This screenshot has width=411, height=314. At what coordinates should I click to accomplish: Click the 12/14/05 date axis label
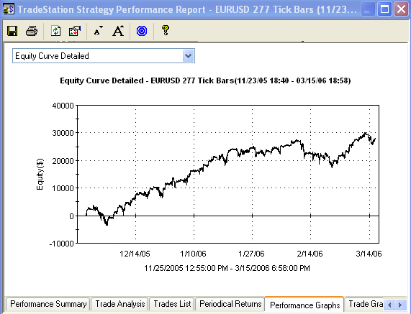(x=135, y=254)
